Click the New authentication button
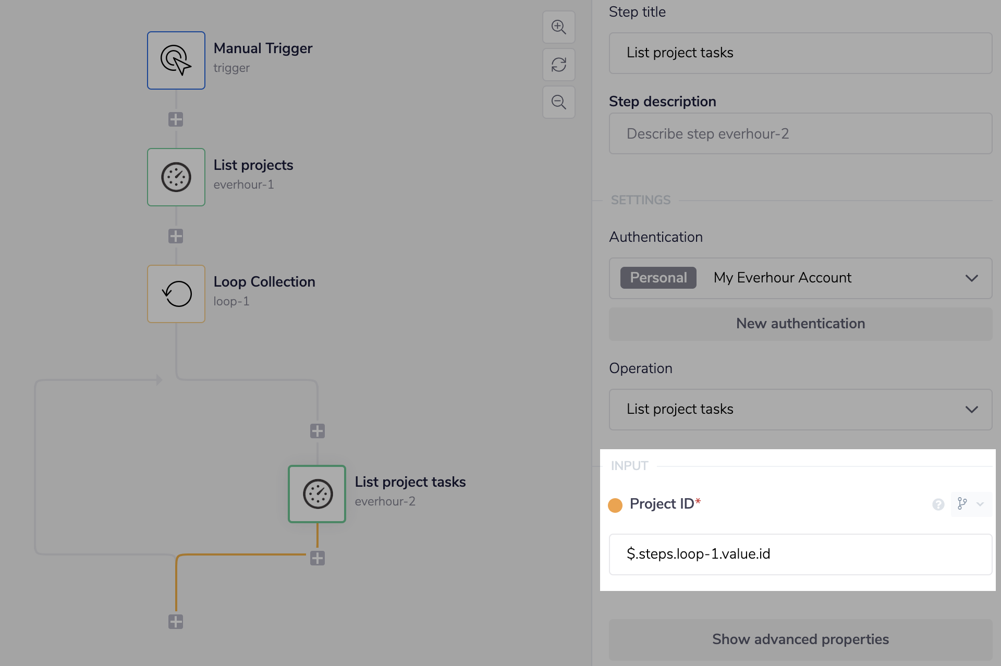This screenshot has width=1001, height=666. (x=800, y=324)
